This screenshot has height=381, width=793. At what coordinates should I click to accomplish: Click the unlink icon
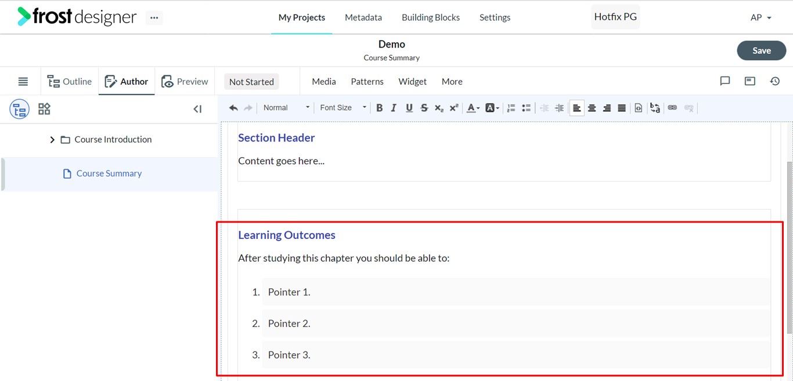click(689, 108)
